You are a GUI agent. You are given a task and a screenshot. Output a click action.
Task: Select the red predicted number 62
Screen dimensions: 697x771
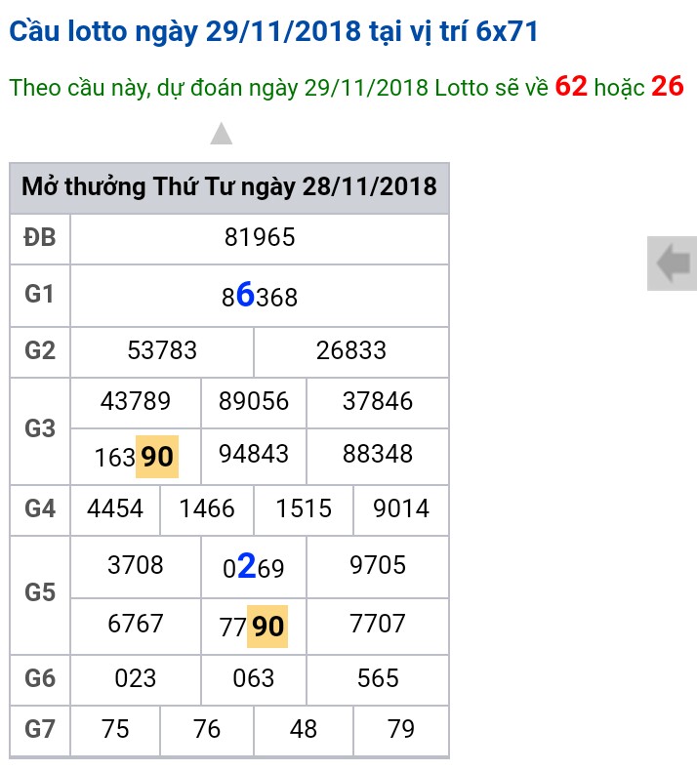571,86
